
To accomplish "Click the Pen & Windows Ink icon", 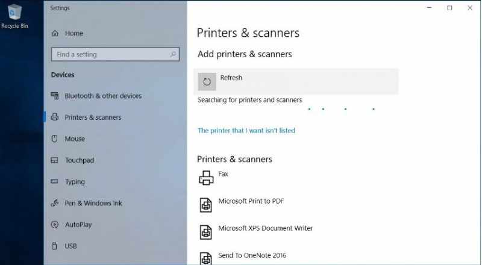I will pyautogui.click(x=55, y=203).
